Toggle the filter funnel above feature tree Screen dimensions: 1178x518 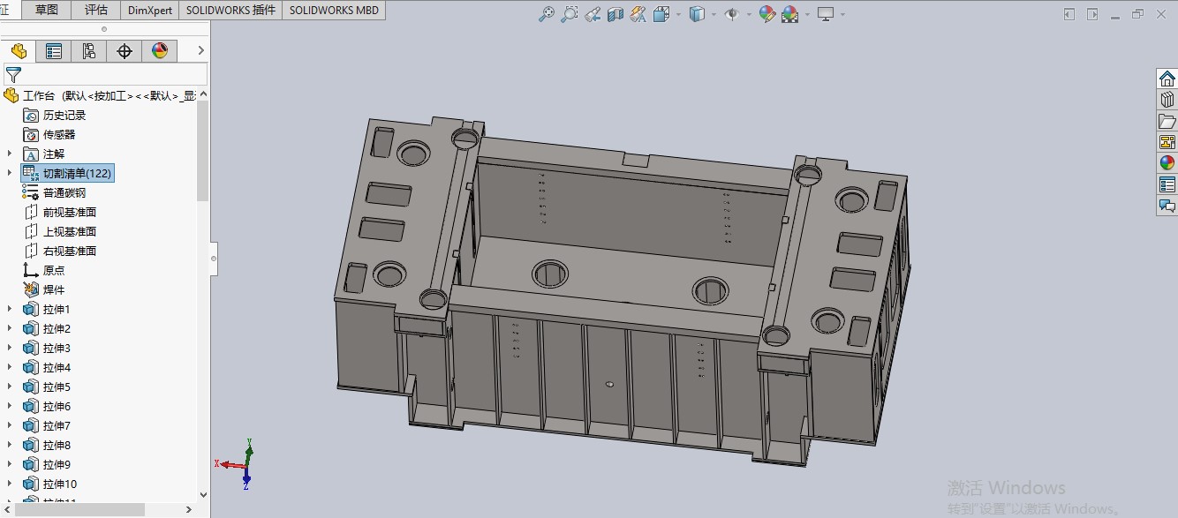14,73
